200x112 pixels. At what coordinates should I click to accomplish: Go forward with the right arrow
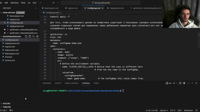point(58,3)
